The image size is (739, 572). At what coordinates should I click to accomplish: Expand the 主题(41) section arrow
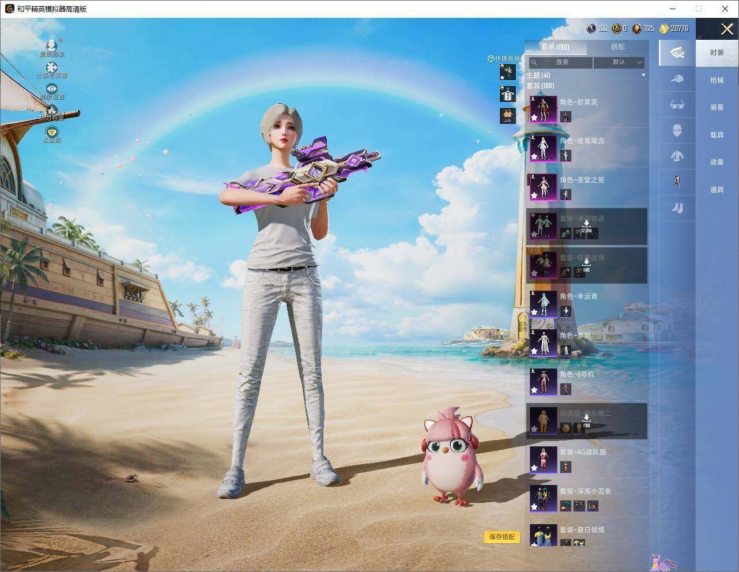click(643, 76)
